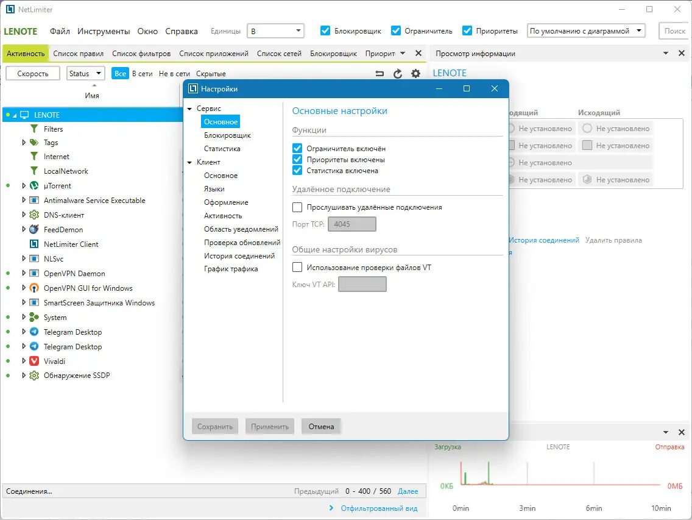Select the В сети filter
Screen dimensions: 692x520
[142, 74]
